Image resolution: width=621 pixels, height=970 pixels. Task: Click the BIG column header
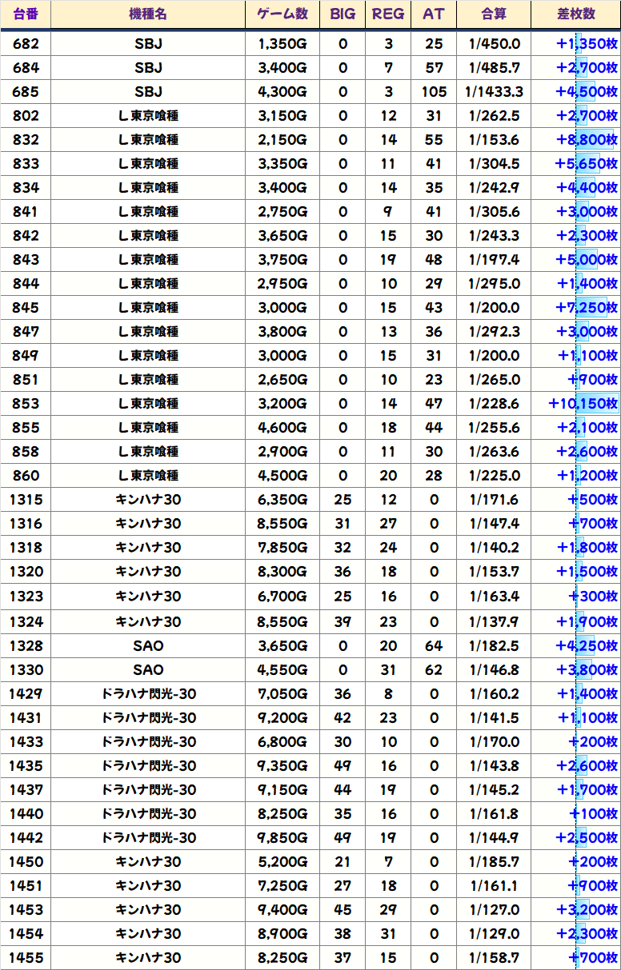343,14
